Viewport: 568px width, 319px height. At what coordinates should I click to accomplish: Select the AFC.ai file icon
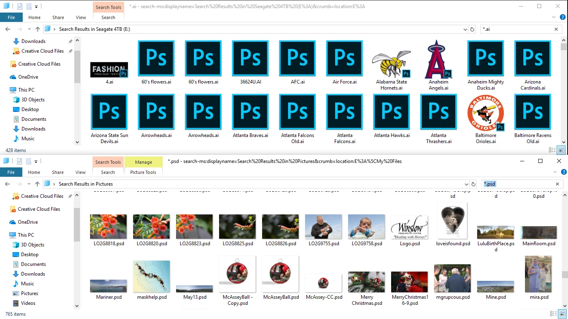[297, 59]
